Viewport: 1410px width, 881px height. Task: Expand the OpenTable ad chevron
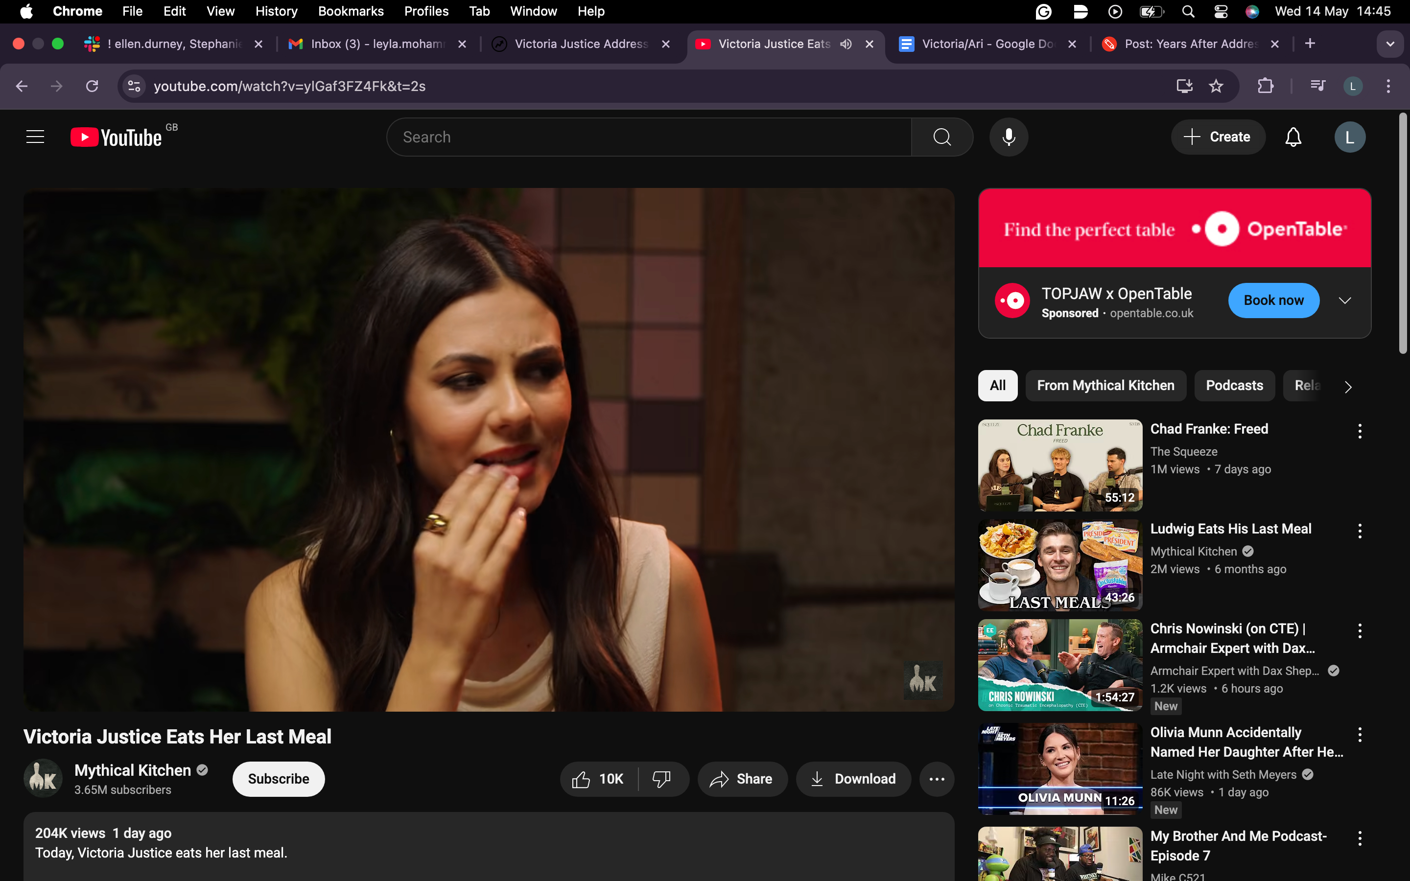pos(1344,301)
